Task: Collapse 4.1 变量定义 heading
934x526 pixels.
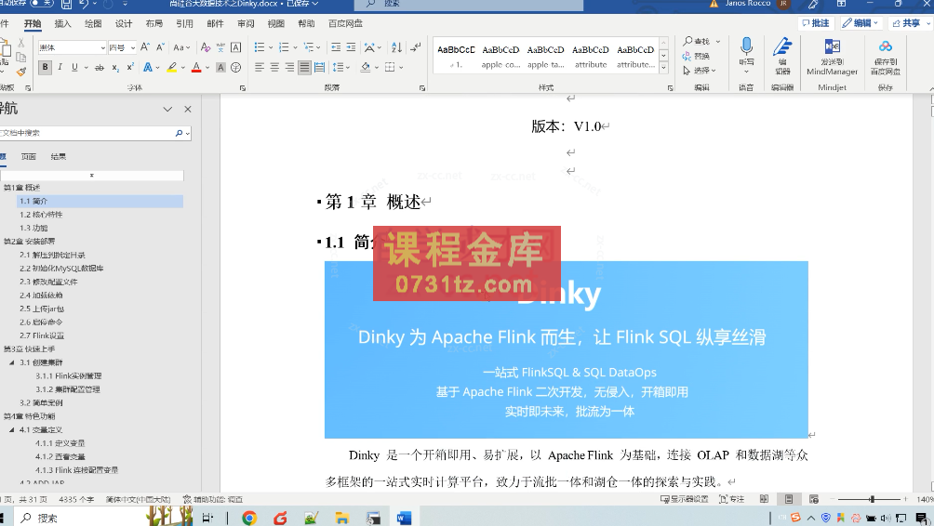Action: [12, 429]
